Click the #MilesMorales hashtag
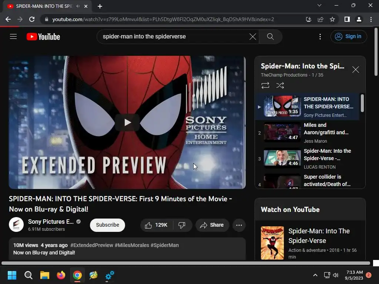The height and width of the screenshot is (284, 379). click(x=132, y=245)
